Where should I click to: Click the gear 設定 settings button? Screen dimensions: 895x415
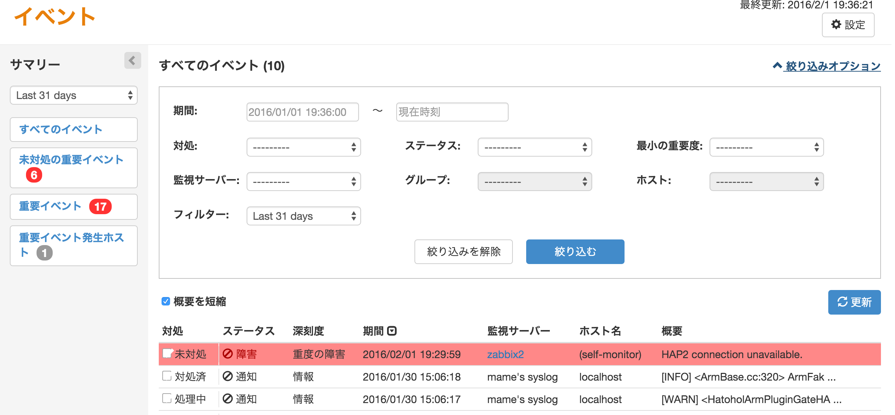(x=848, y=25)
